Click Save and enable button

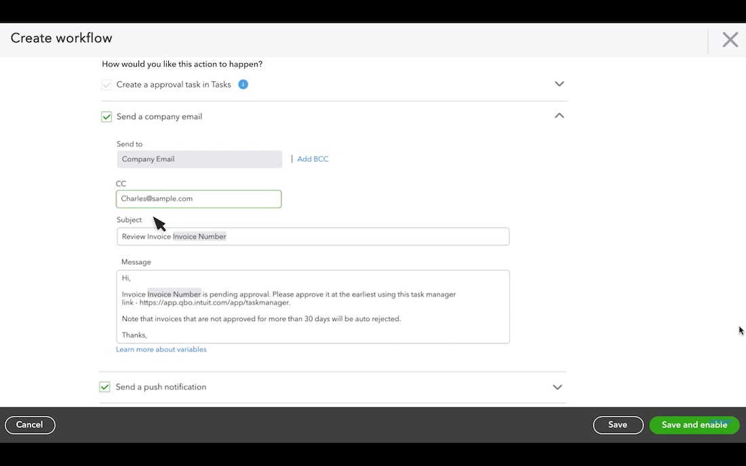pyautogui.click(x=694, y=425)
